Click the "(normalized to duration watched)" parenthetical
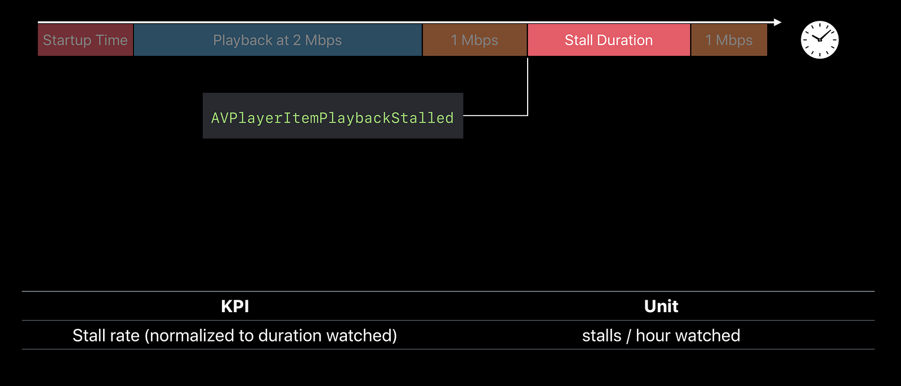Image resolution: width=901 pixels, height=386 pixels. point(271,335)
